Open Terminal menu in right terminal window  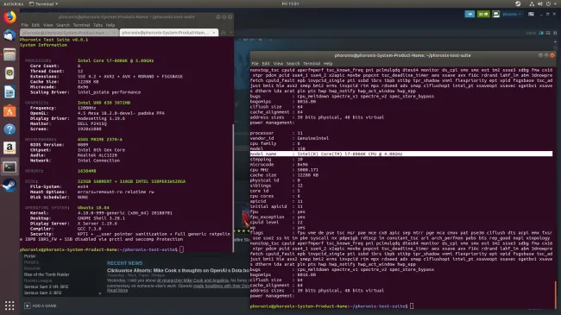click(x=312, y=63)
